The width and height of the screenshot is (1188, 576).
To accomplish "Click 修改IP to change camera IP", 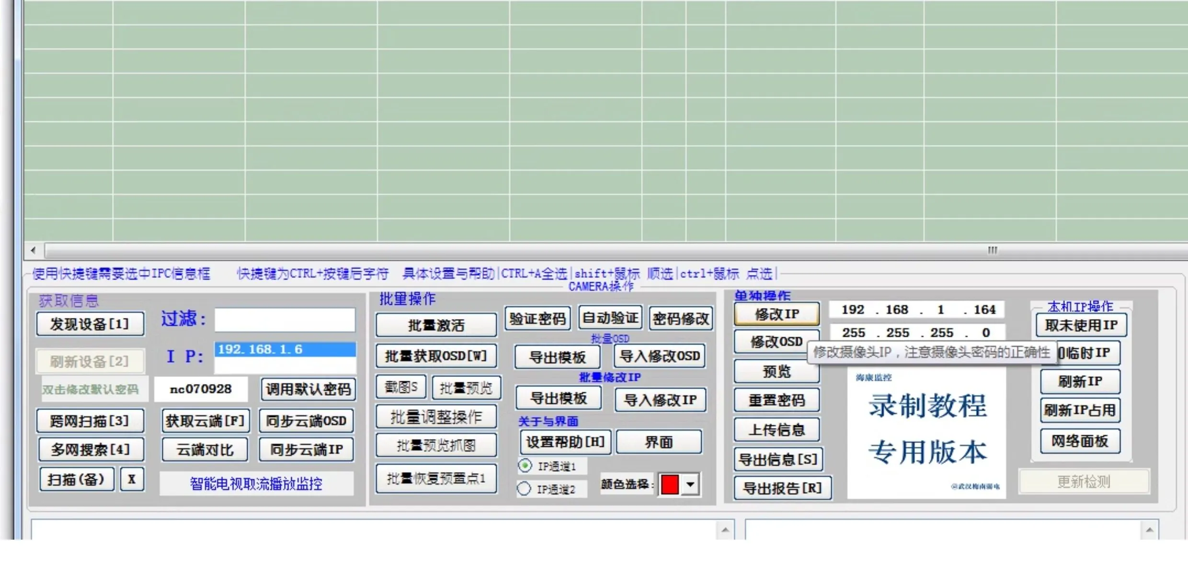I will (x=777, y=314).
